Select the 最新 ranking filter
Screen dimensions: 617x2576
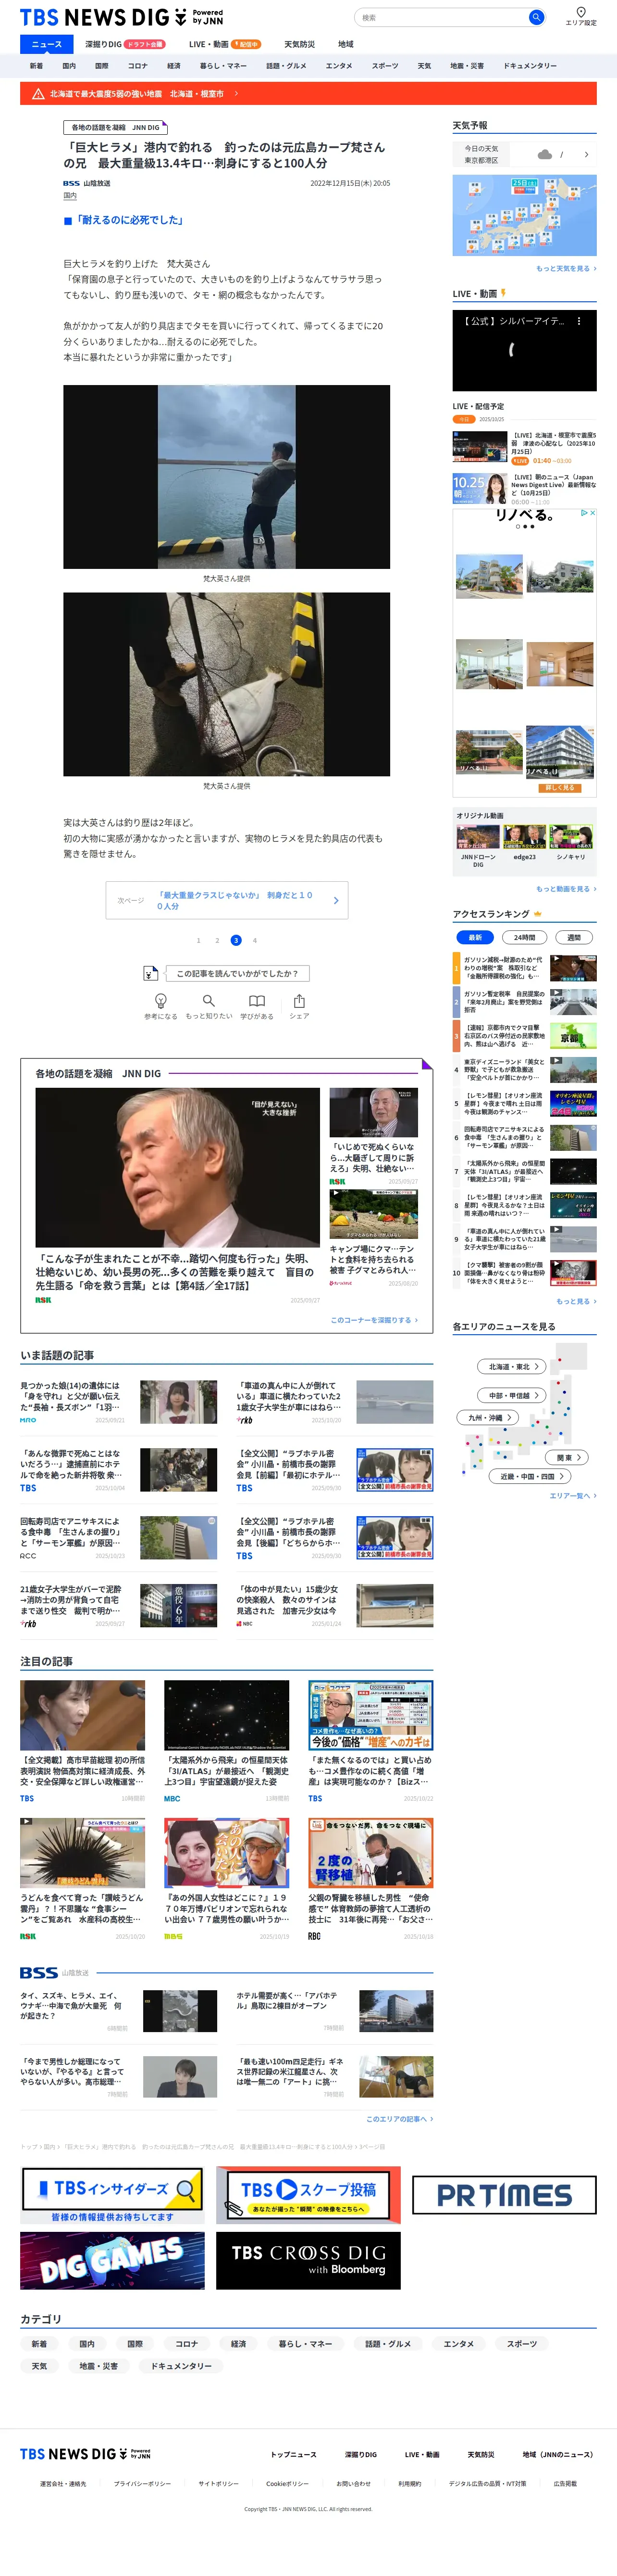tap(475, 937)
